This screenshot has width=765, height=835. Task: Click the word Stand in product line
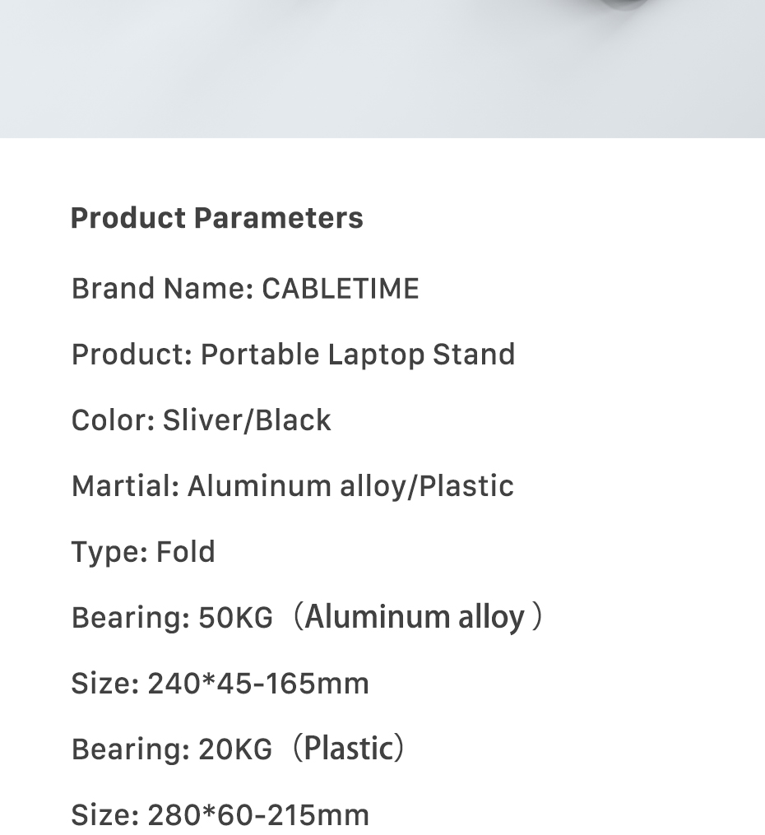pyautogui.click(x=474, y=355)
